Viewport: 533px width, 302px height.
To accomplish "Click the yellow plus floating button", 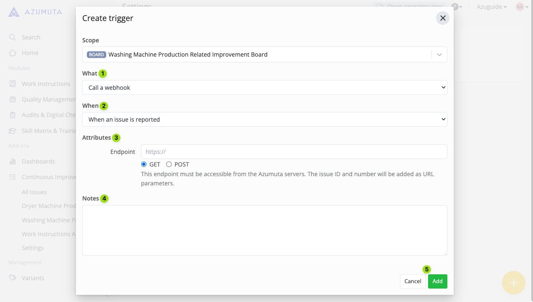I will tap(513, 283).
